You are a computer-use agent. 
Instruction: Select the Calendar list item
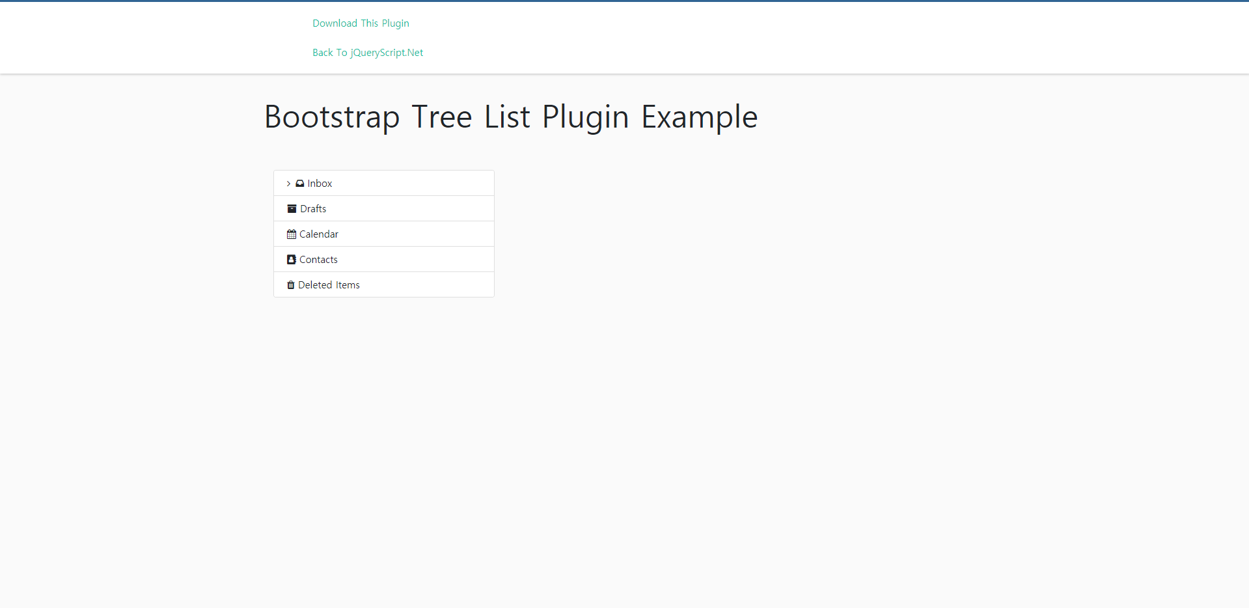384,234
